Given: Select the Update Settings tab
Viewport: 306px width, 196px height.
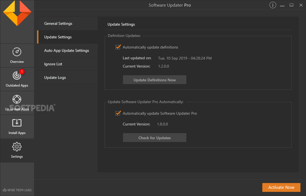Looking at the screenshot, I should tap(67, 37).
